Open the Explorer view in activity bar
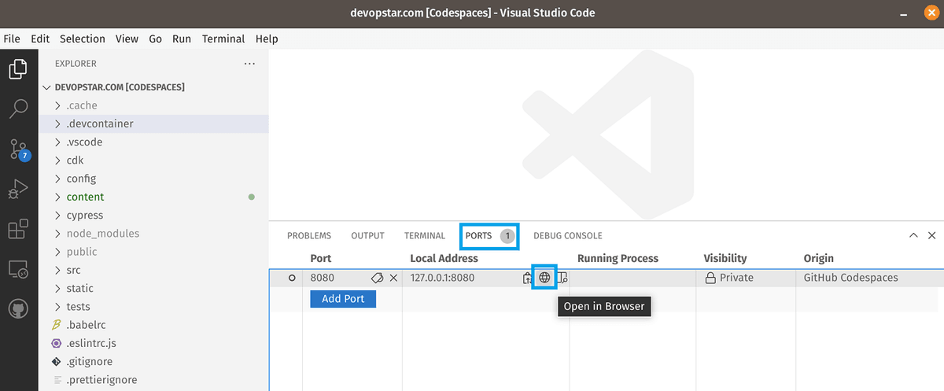Screen dimensions: 944x391 (18, 69)
